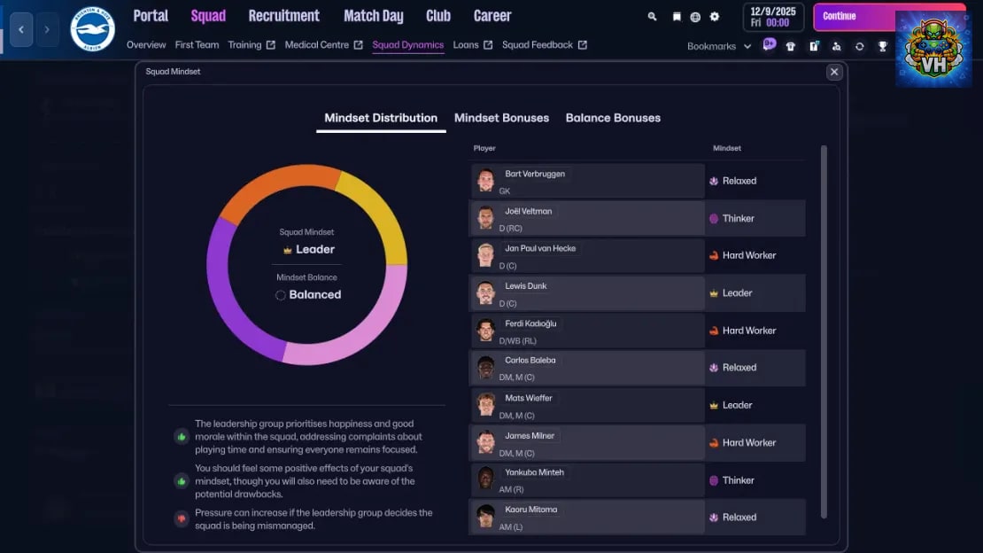Click the player list vertical scrollbar

(824, 331)
